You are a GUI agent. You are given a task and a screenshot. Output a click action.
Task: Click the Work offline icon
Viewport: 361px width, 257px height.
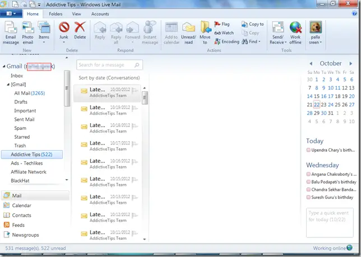click(x=295, y=31)
